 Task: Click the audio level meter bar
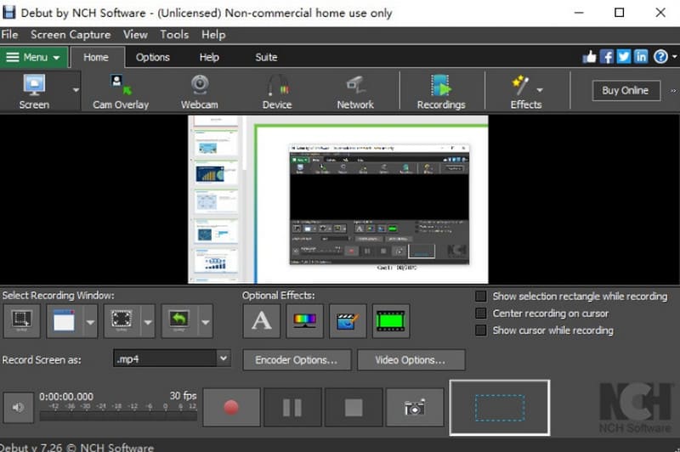click(118, 415)
